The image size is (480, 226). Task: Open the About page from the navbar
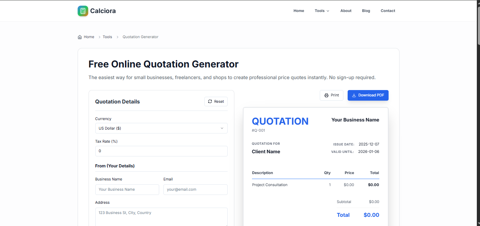coord(346,11)
